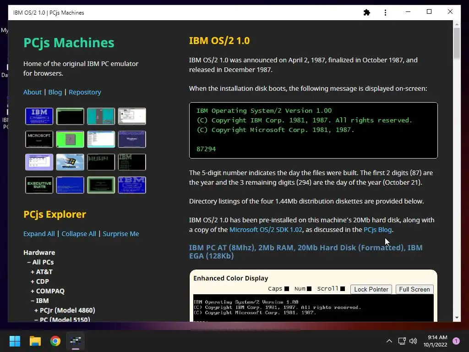Open the IBM PC AT (8Mhz) machine heading link
This screenshot has height=352, width=469.
(305, 252)
